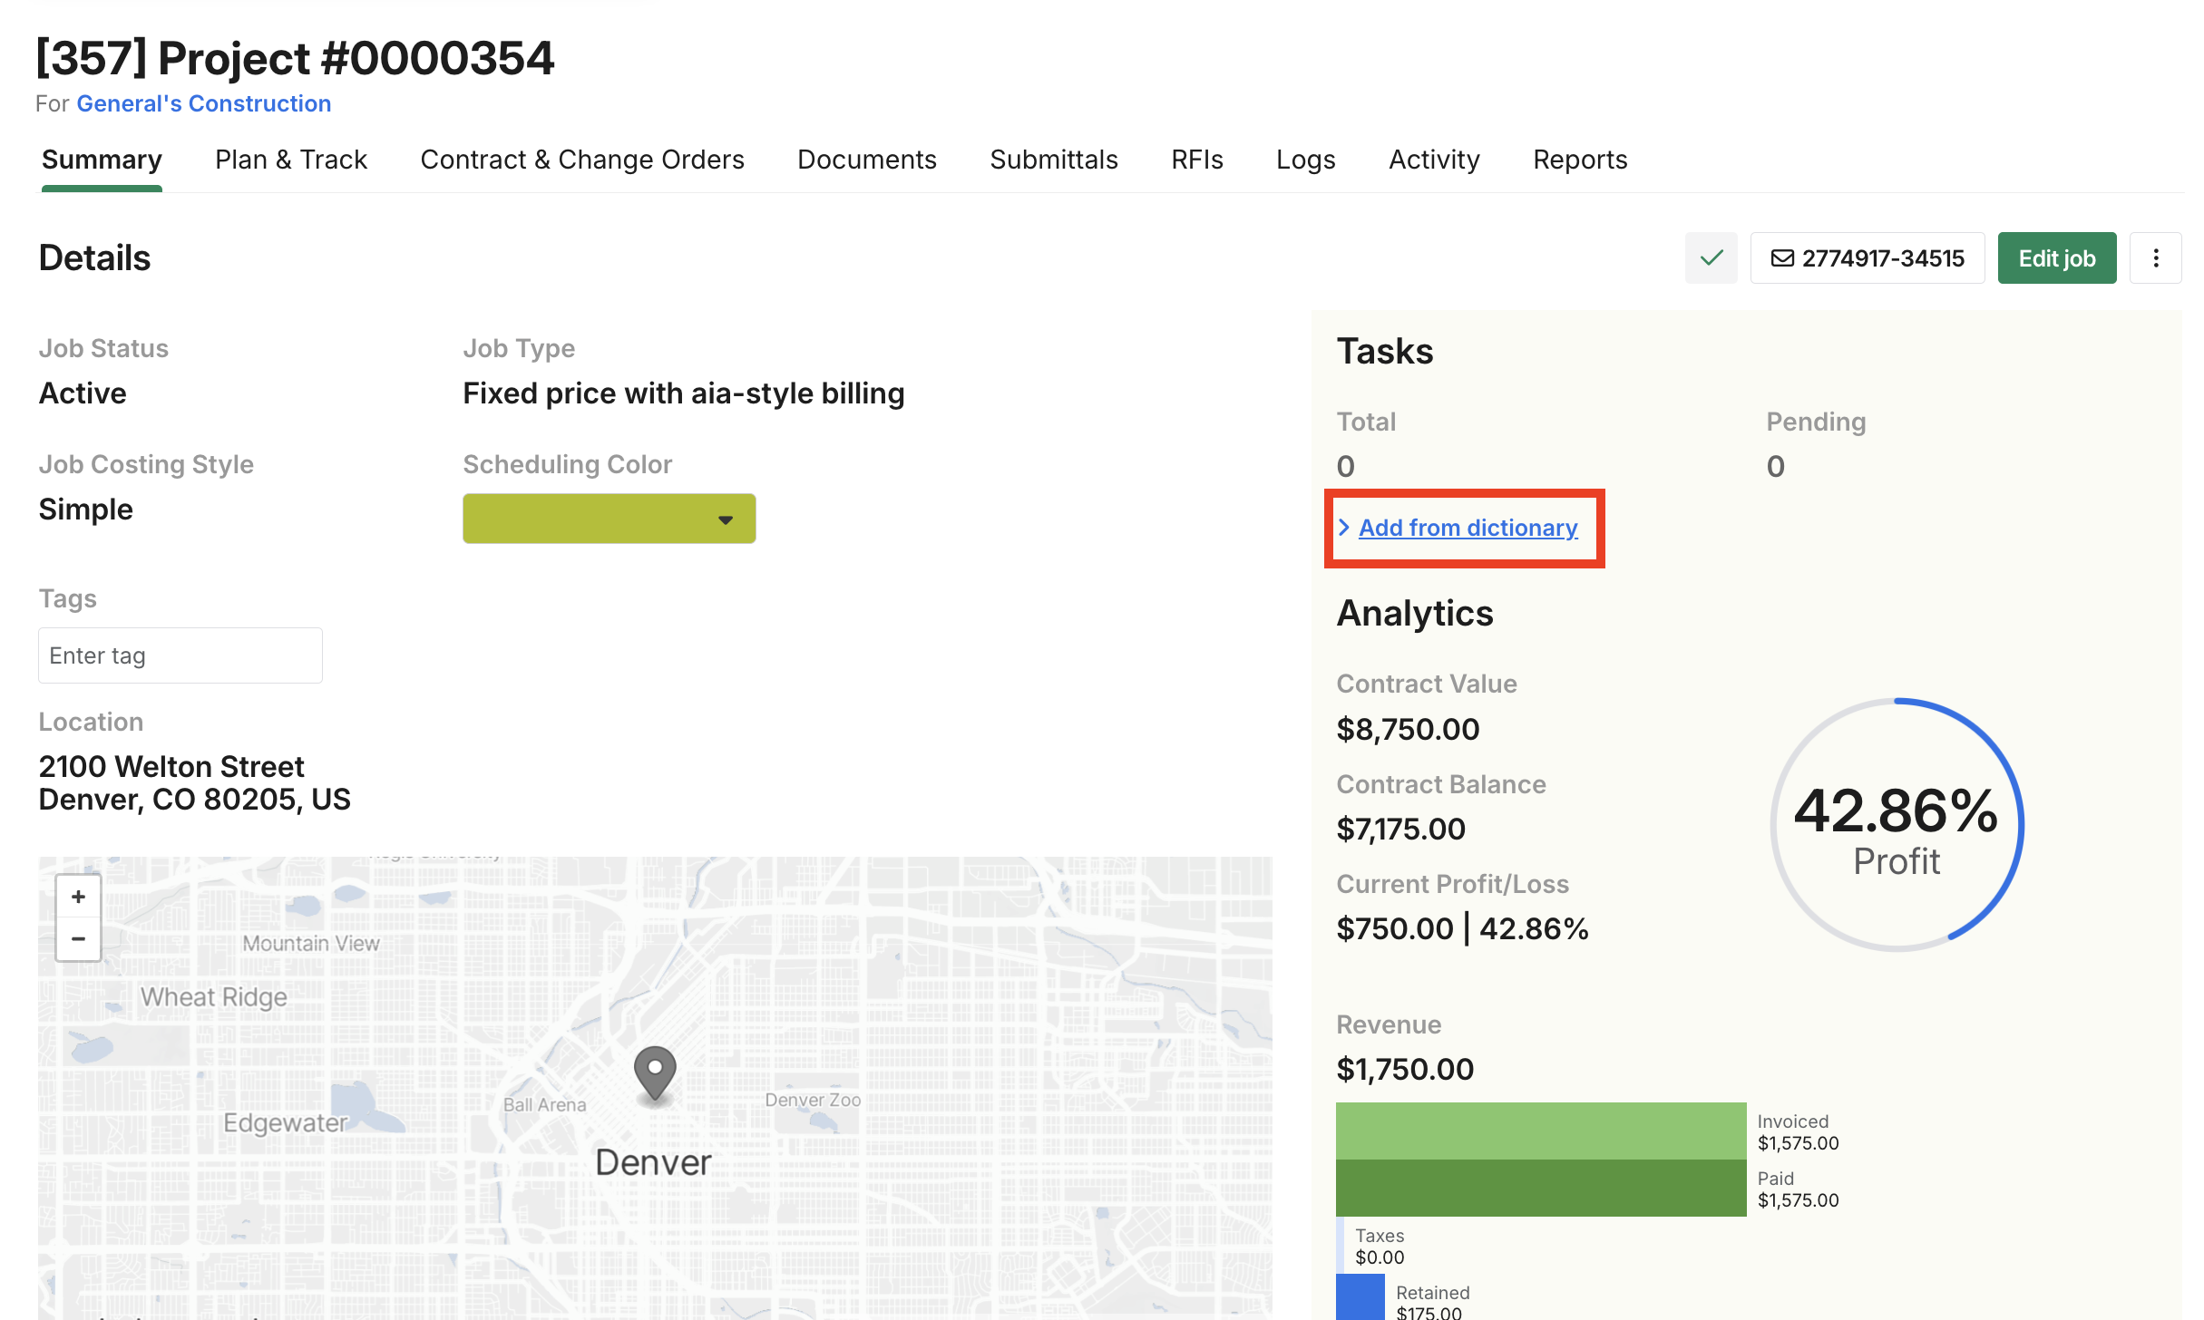Click the map zoom in plus button
The image size is (2204, 1320).
pos(79,897)
